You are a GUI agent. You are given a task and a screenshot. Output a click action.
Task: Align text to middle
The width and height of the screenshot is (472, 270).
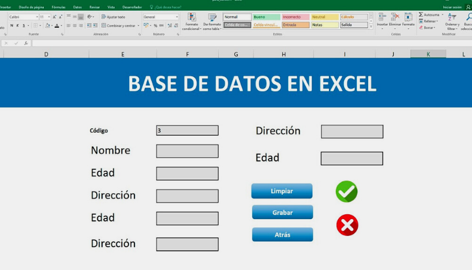click(74, 17)
